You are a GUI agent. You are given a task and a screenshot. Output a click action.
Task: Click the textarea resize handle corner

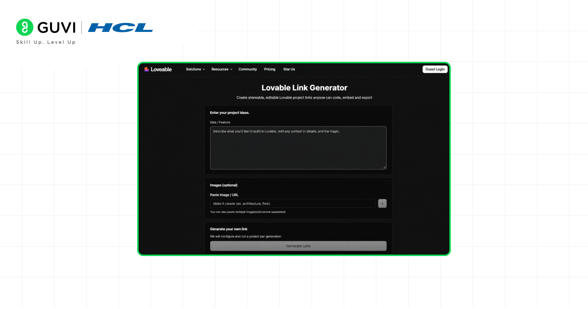[385, 168]
